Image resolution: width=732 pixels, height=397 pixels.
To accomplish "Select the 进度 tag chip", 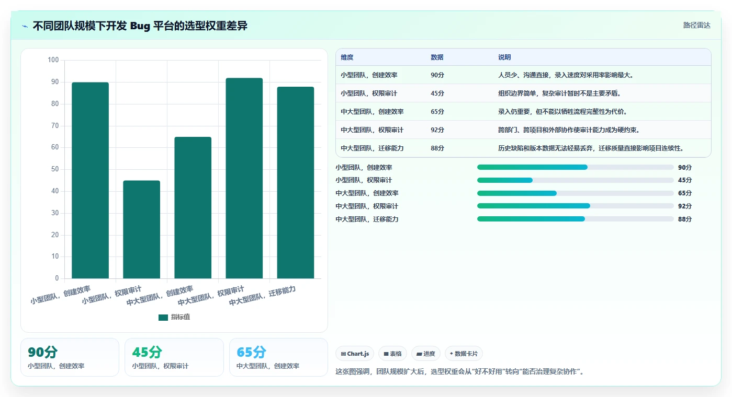I will point(426,354).
